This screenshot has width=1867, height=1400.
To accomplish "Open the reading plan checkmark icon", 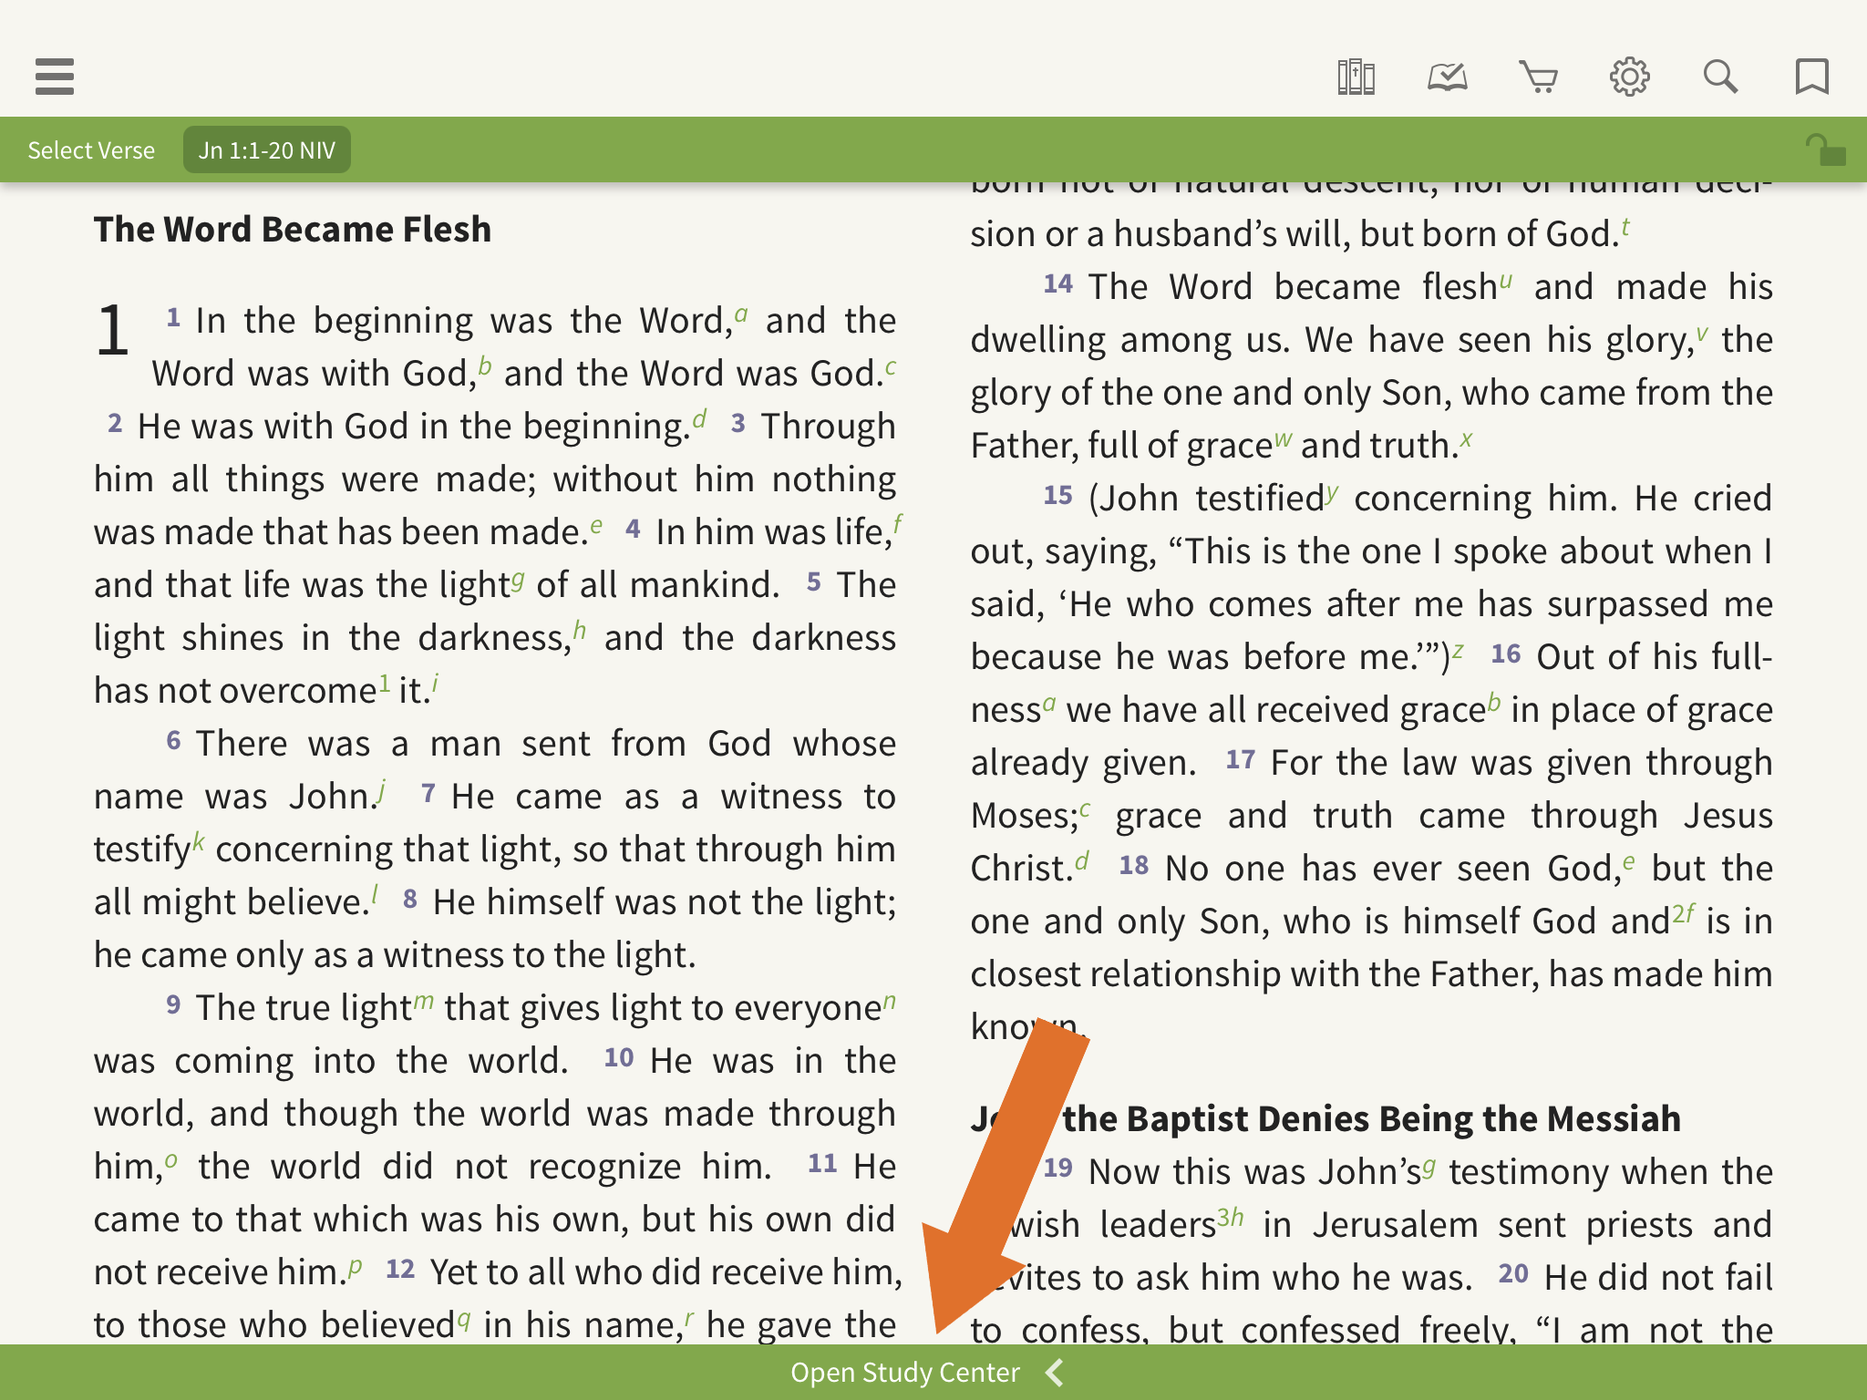I will tap(1447, 77).
